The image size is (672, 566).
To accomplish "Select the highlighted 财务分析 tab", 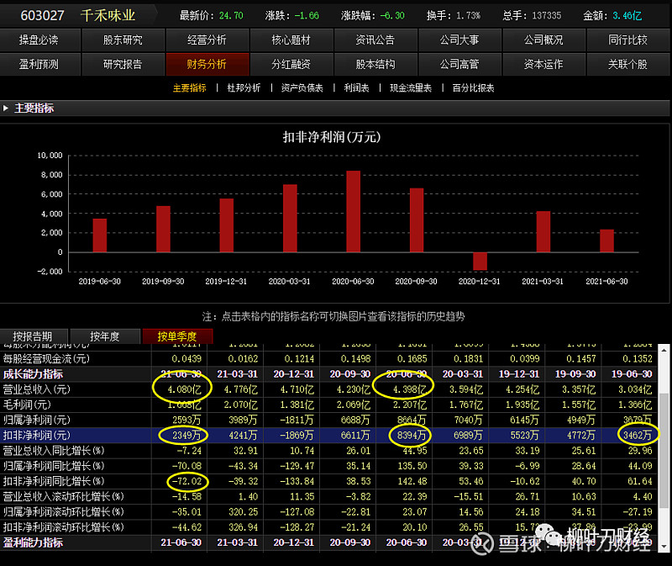I will 207,65.
